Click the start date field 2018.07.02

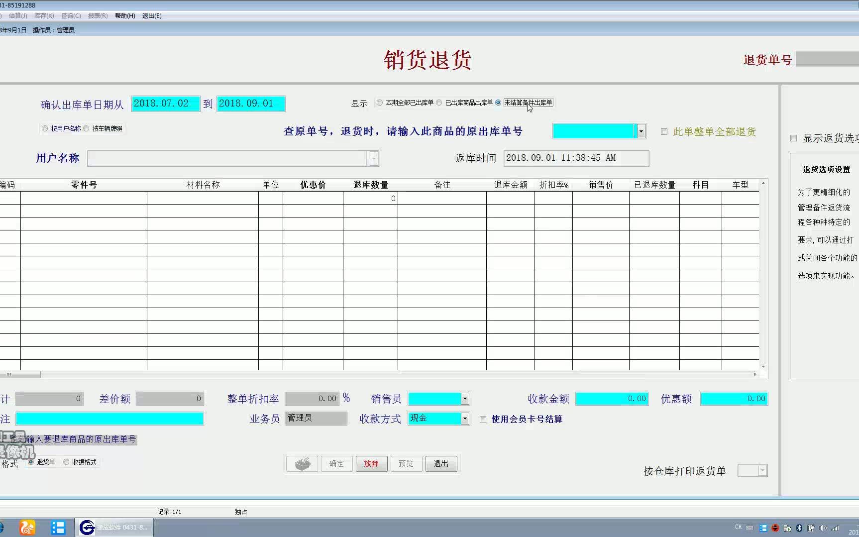click(166, 104)
